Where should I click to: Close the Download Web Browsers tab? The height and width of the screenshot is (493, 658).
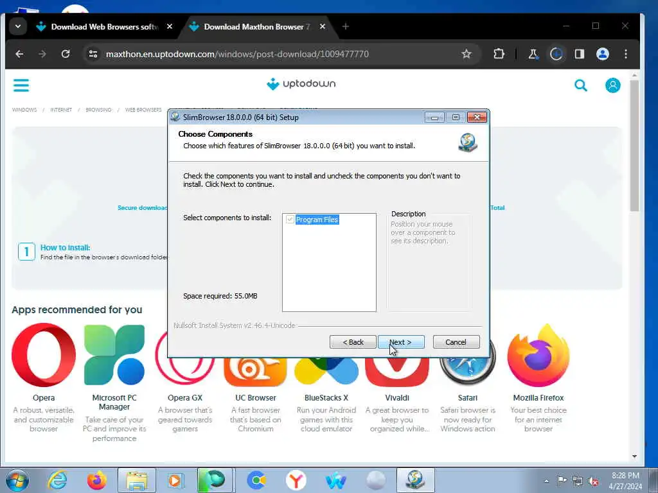170,26
